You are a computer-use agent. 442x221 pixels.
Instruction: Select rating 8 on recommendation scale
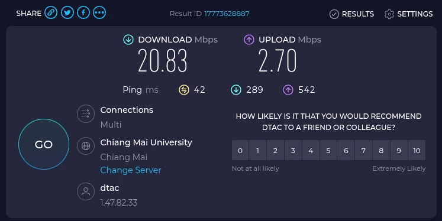point(381,150)
